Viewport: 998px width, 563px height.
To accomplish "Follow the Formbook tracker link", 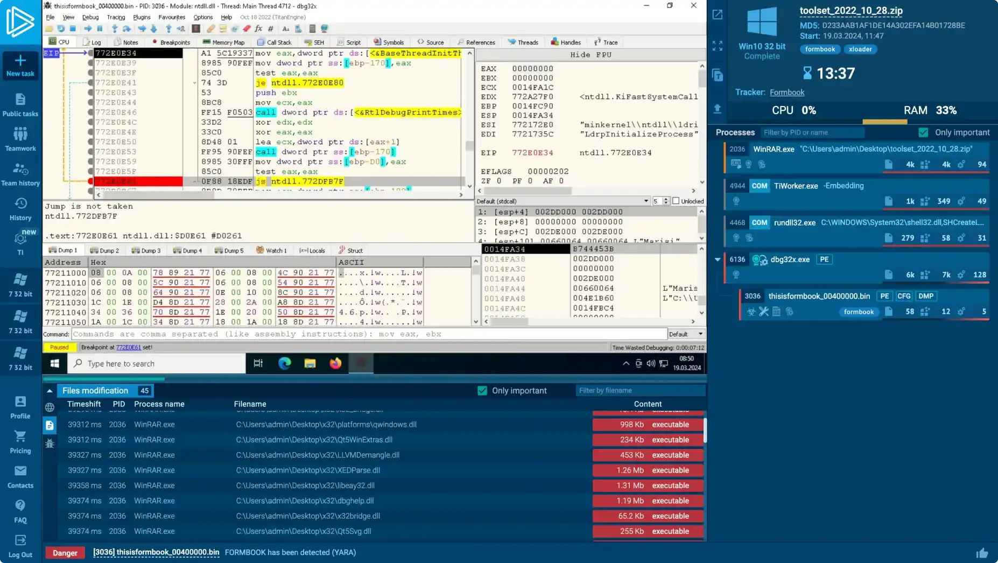I will tap(786, 93).
